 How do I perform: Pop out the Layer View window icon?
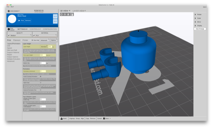pos(85,11)
